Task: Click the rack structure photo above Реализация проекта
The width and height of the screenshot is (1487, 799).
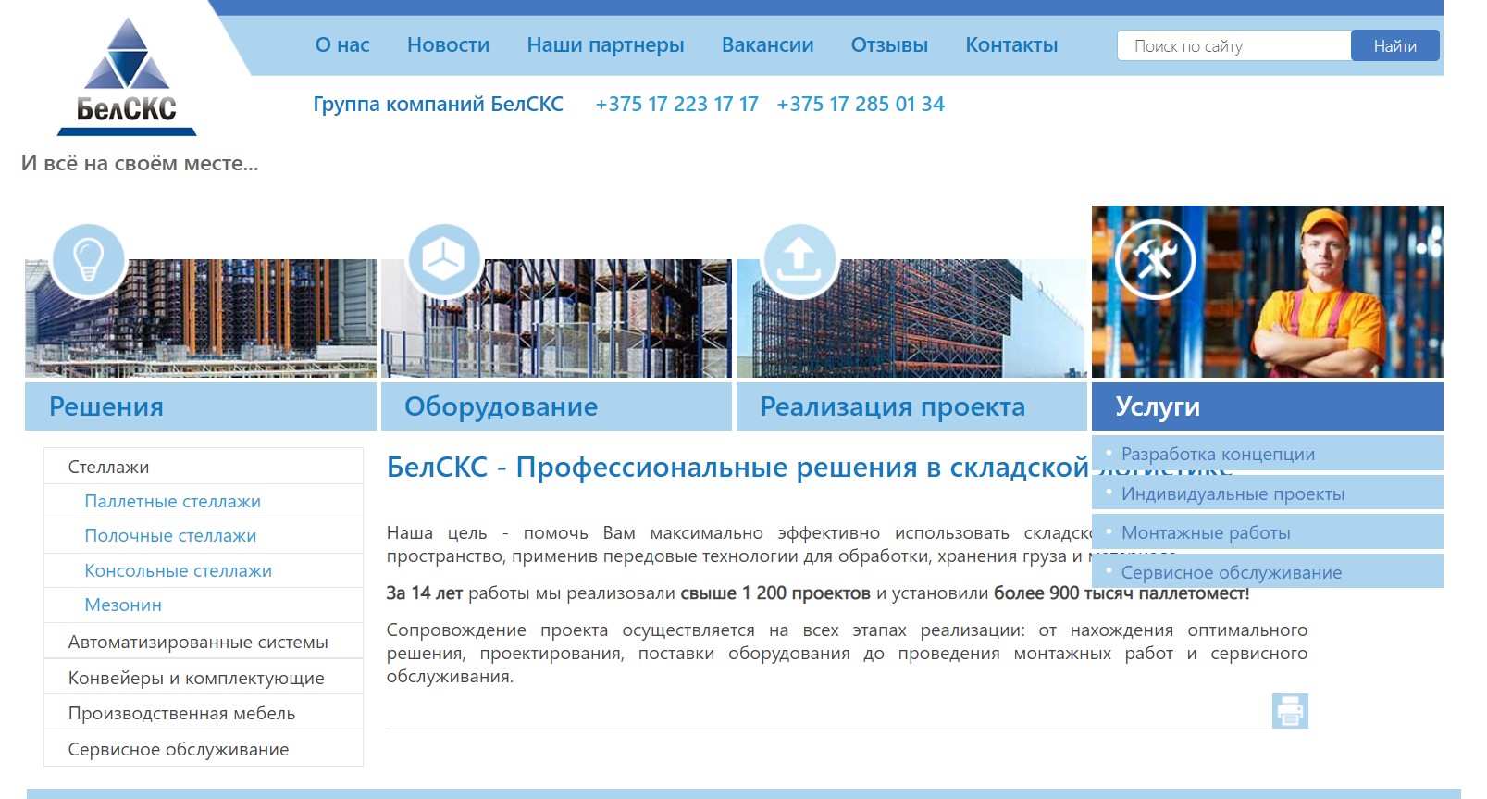Action: click(x=911, y=318)
